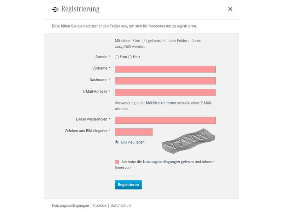Click the E-Mail wiederholen field
Screen dimensions: 283x212
pos(165,120)
